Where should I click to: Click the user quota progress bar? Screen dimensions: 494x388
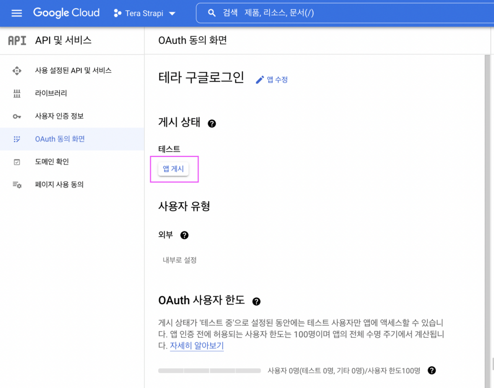click(210, 371)
